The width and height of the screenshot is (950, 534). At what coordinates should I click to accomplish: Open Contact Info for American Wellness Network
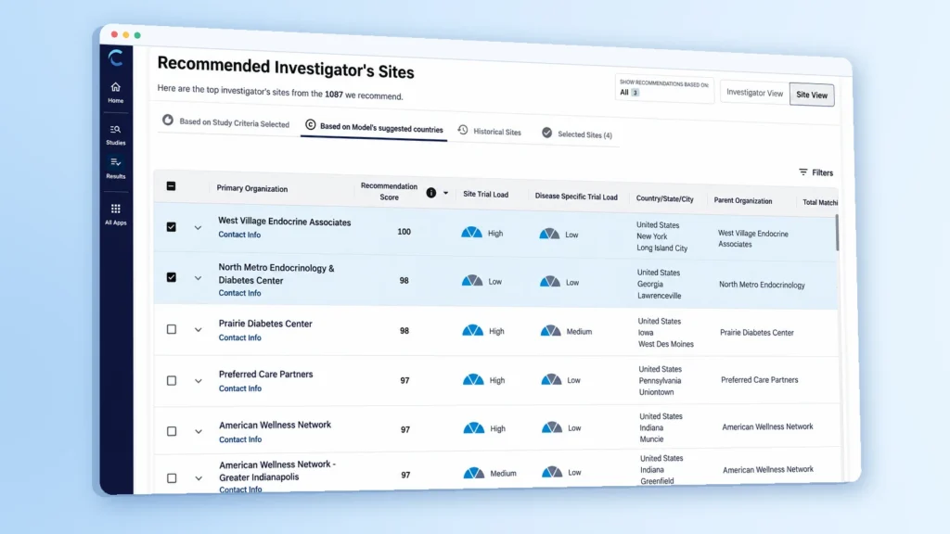(240, 439)
